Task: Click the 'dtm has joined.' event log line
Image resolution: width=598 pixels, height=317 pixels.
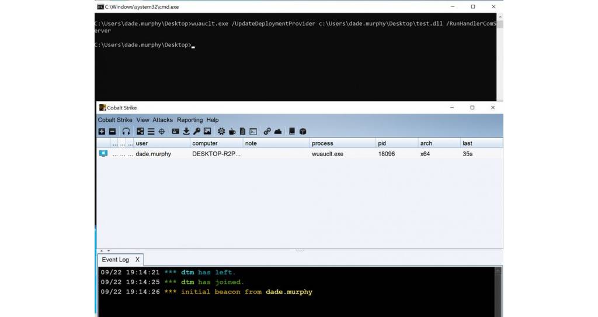Action: [x=172, y=282]
